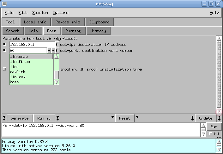The height and width of the screenshot is (154, 223).
Task: Select linkfbraw in the spoofip list
Action: 31,62
